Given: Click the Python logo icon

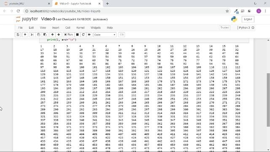Looking at the screenshot, I should pyautogui.click(x=234, y=19).
